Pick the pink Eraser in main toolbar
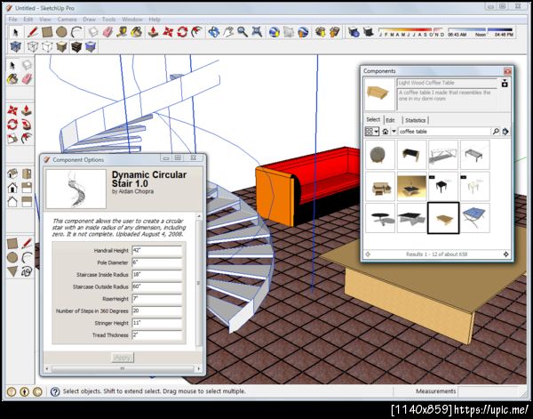Screen dimensions: 533x419 point(107,32)
